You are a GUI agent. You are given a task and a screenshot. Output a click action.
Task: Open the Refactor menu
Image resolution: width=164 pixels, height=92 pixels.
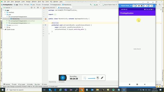(x=34, y=2)
